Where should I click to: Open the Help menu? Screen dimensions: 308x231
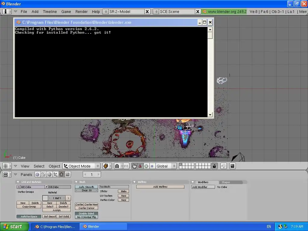[96, 12]
